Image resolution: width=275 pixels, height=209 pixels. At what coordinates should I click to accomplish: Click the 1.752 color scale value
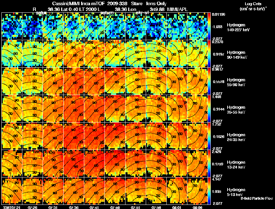[217, 124]
